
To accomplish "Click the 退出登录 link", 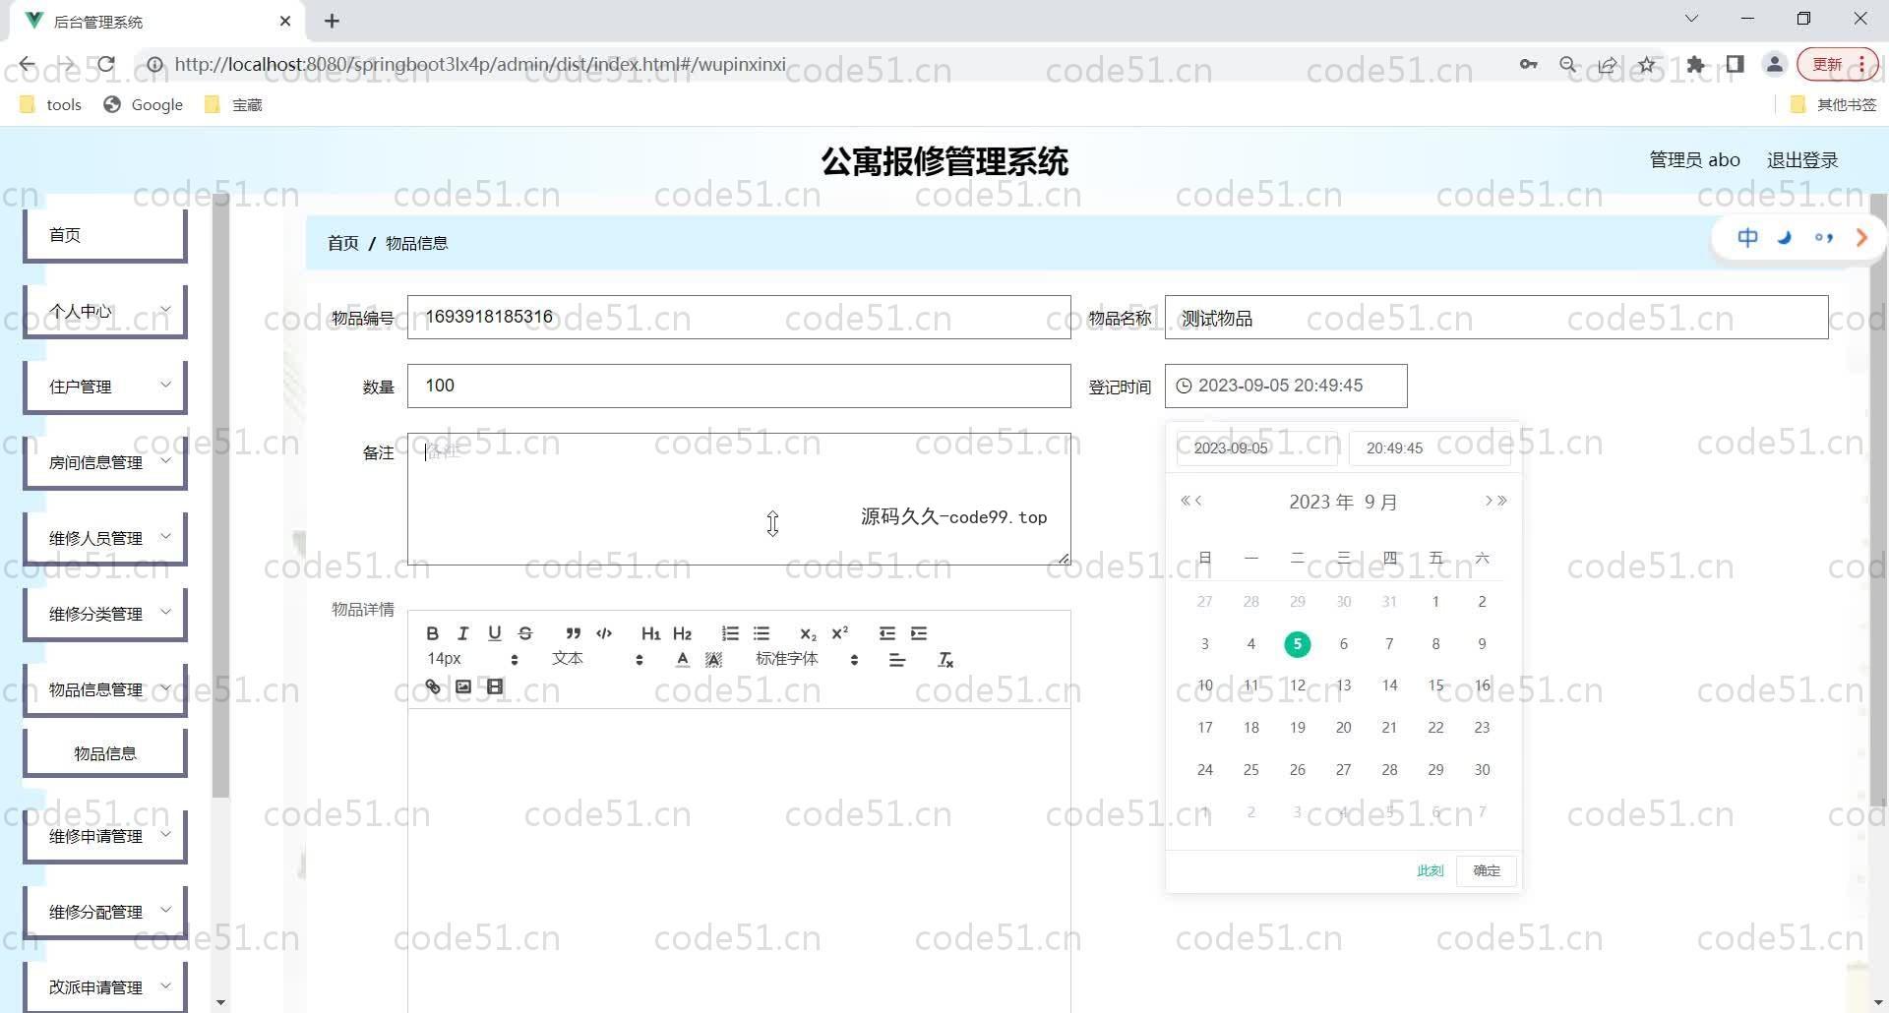I will tap(1801, 160).
